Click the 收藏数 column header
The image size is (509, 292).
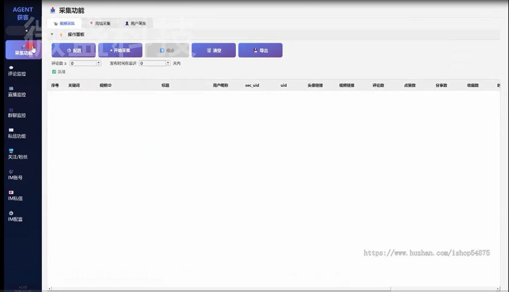tap(473, 85)
